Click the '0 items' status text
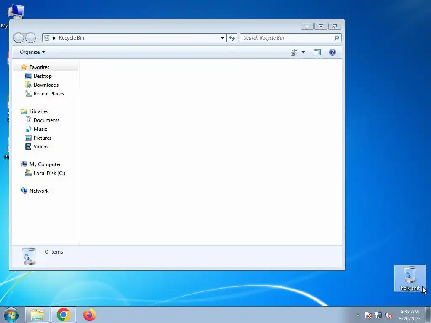 (x=54, y=252)
